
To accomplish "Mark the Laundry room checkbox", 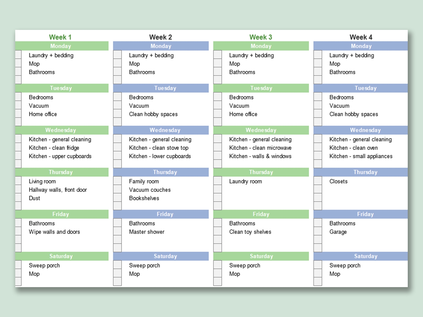I will [x=217, y=181].
